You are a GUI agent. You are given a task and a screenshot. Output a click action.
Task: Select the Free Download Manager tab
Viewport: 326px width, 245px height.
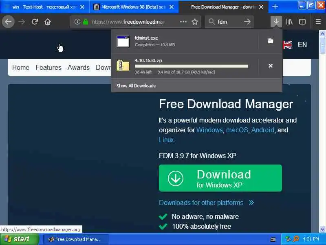223,7
